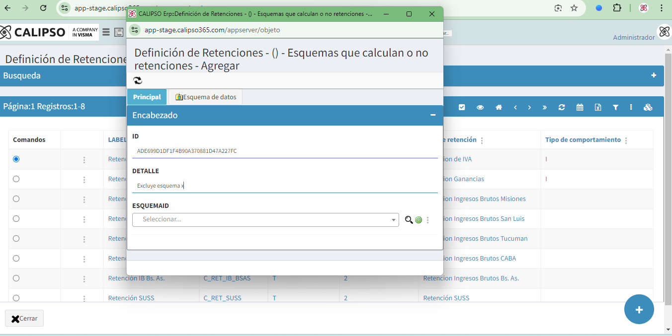Open the retención column three-dot menu

pyautogui.click(x=482, y=140)
